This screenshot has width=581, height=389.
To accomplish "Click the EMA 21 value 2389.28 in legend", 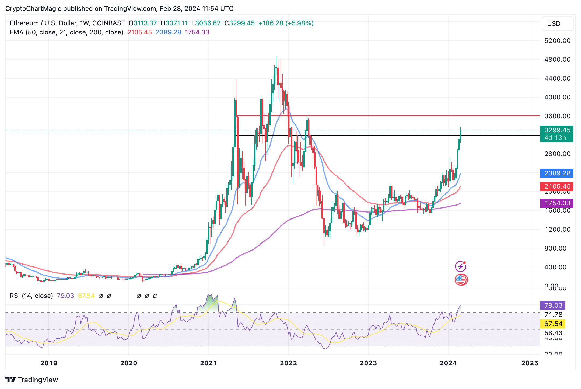I will tap(168, 32).
